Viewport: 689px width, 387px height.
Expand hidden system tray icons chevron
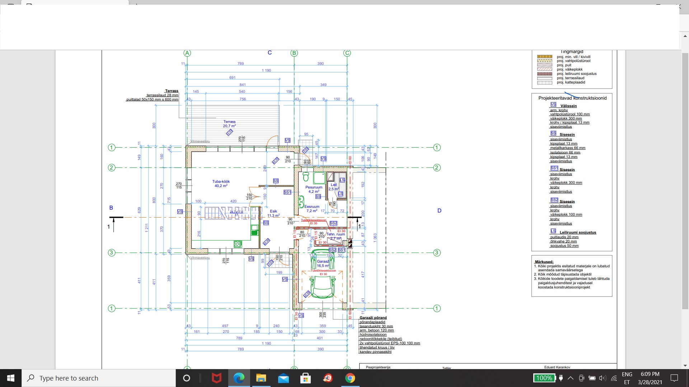click(570, 378)
